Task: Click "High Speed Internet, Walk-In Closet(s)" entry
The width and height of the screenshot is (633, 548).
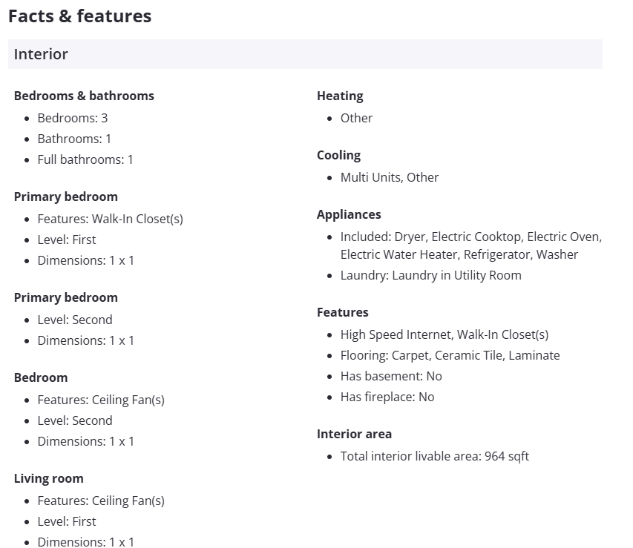Action: point(445,334)
